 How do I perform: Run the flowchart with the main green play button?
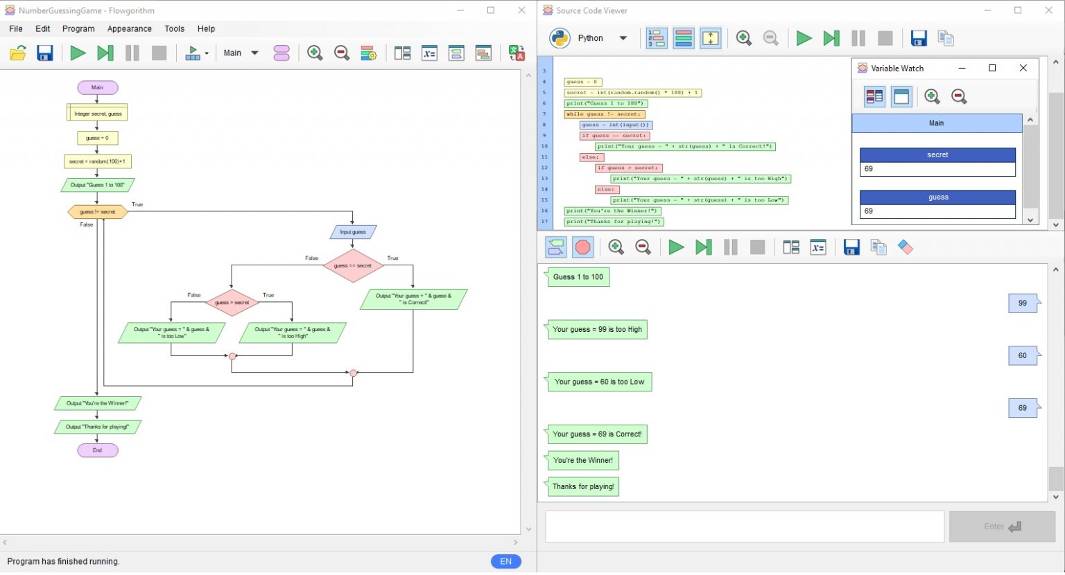(x=78, y=53)
